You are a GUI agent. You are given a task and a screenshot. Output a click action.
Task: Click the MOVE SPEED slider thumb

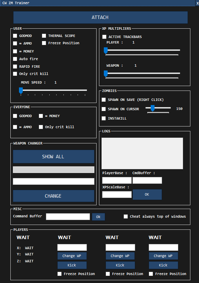[x=21, y=91]
